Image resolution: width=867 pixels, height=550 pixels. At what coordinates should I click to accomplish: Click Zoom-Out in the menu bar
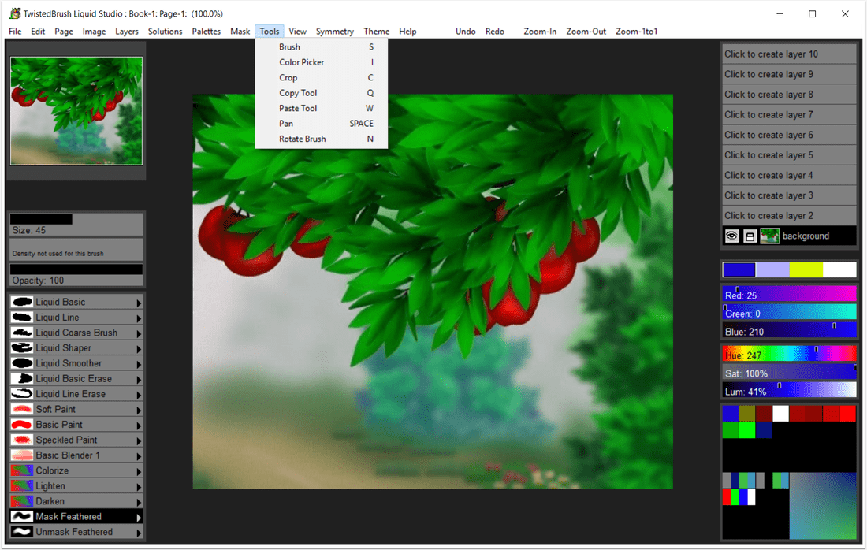pyautogui.click(x=586, y=32)
